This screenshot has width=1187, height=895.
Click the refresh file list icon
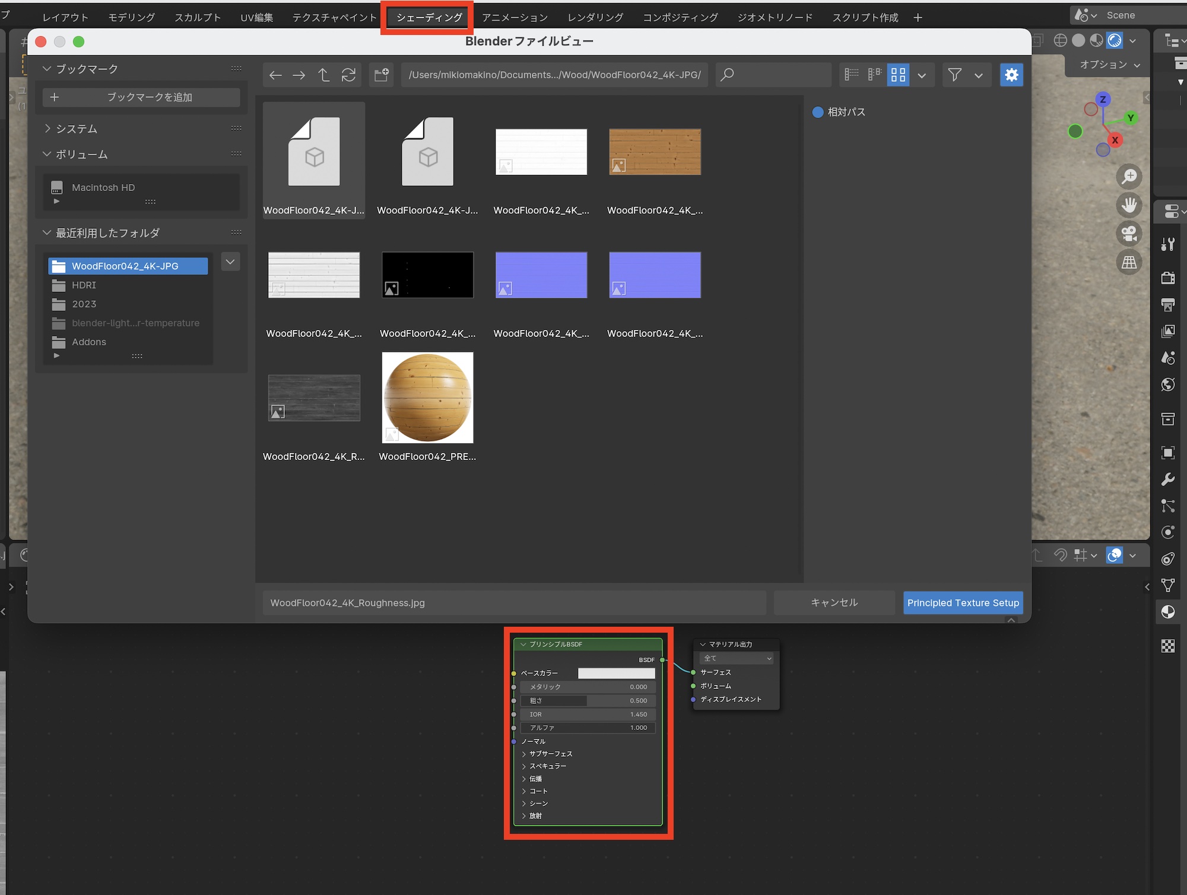348,75
